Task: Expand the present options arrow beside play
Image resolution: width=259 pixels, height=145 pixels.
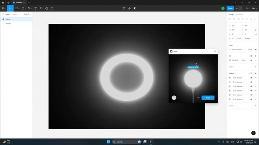Action: [249, 8]
